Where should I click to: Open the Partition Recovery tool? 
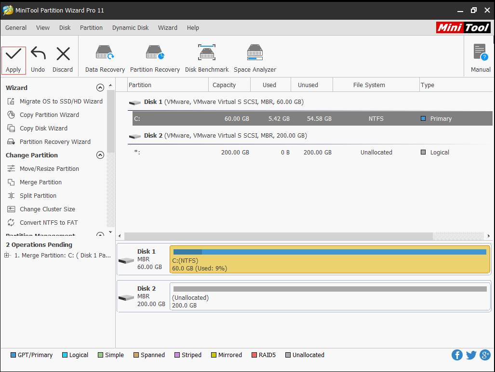[x=155, y=57]
